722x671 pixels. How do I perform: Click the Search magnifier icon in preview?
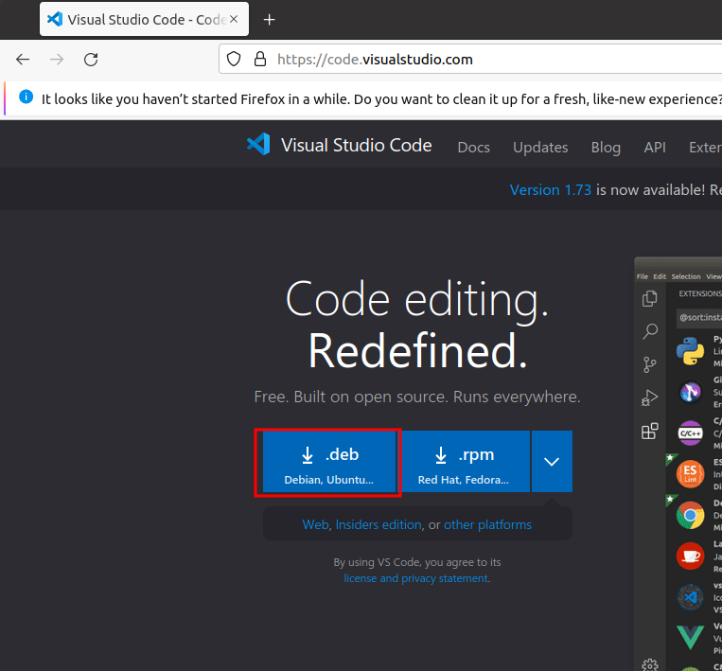[x=650, y=331]
